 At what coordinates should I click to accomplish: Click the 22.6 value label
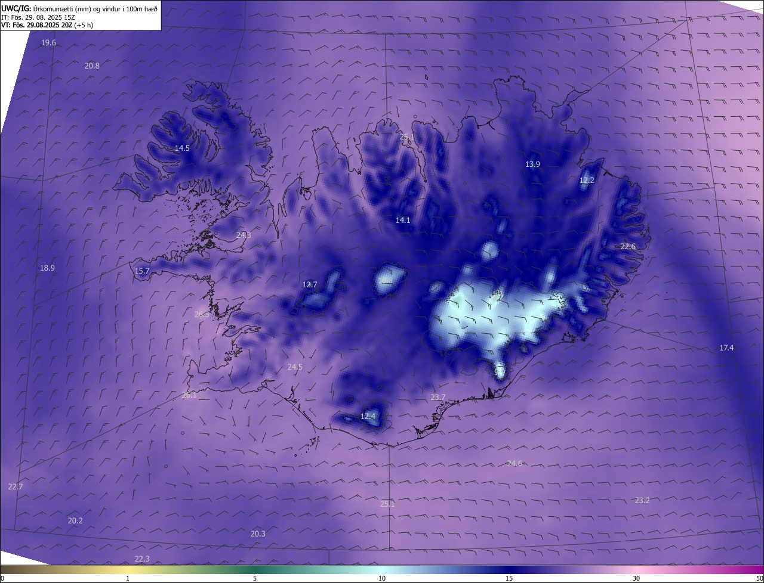click(x=628, y=247)
